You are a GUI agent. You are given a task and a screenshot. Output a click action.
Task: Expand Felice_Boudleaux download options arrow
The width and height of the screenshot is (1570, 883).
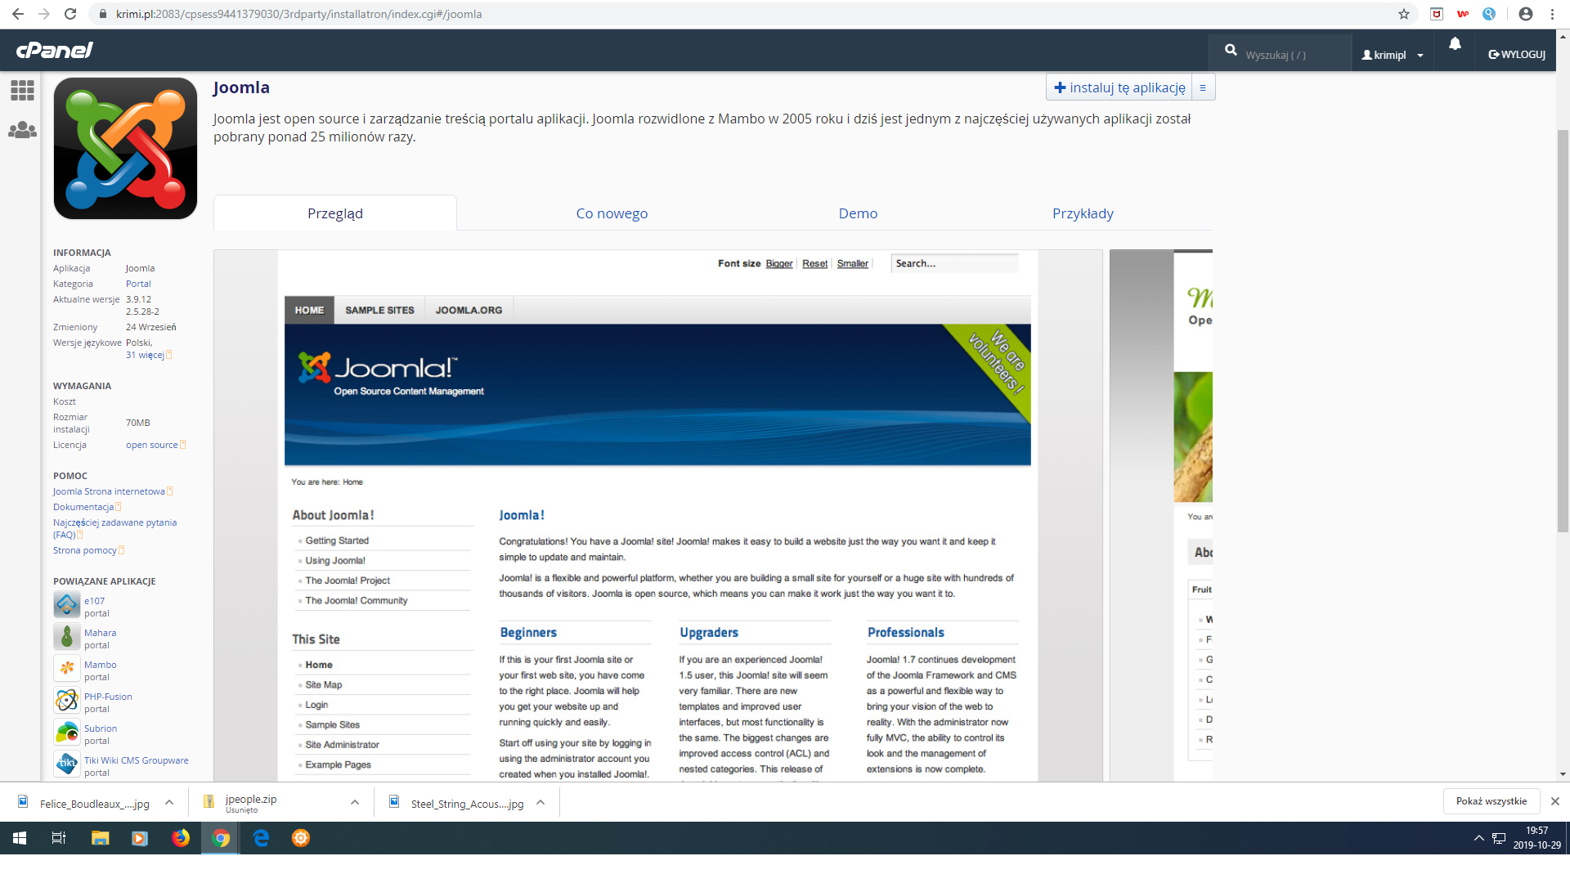[x=169, y=803]
